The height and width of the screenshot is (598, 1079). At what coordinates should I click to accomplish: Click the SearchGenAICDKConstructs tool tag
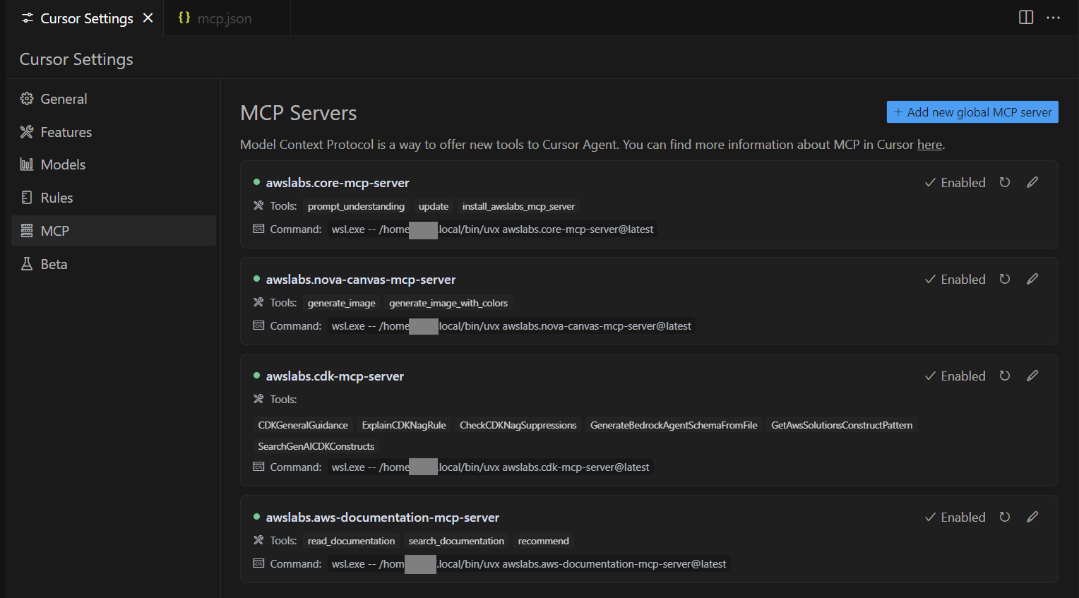(x=316, y=446)
